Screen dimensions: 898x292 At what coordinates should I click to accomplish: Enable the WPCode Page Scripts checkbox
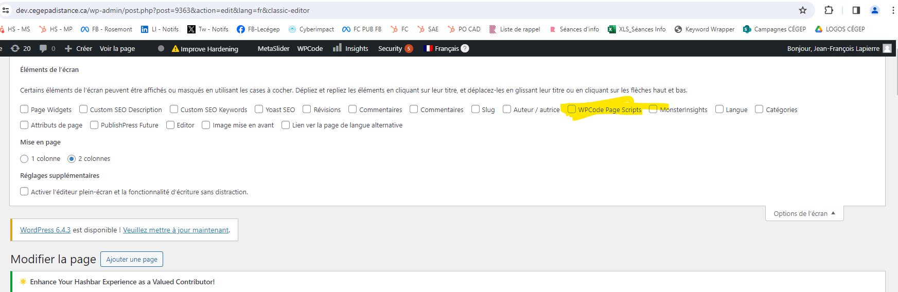572,109
